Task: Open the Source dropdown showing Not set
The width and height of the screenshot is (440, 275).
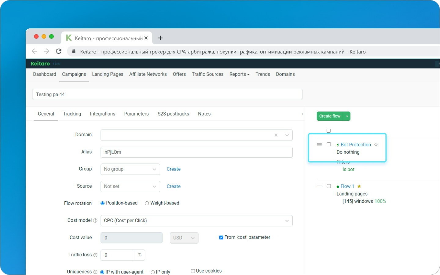Action: [x=130, y=186]
